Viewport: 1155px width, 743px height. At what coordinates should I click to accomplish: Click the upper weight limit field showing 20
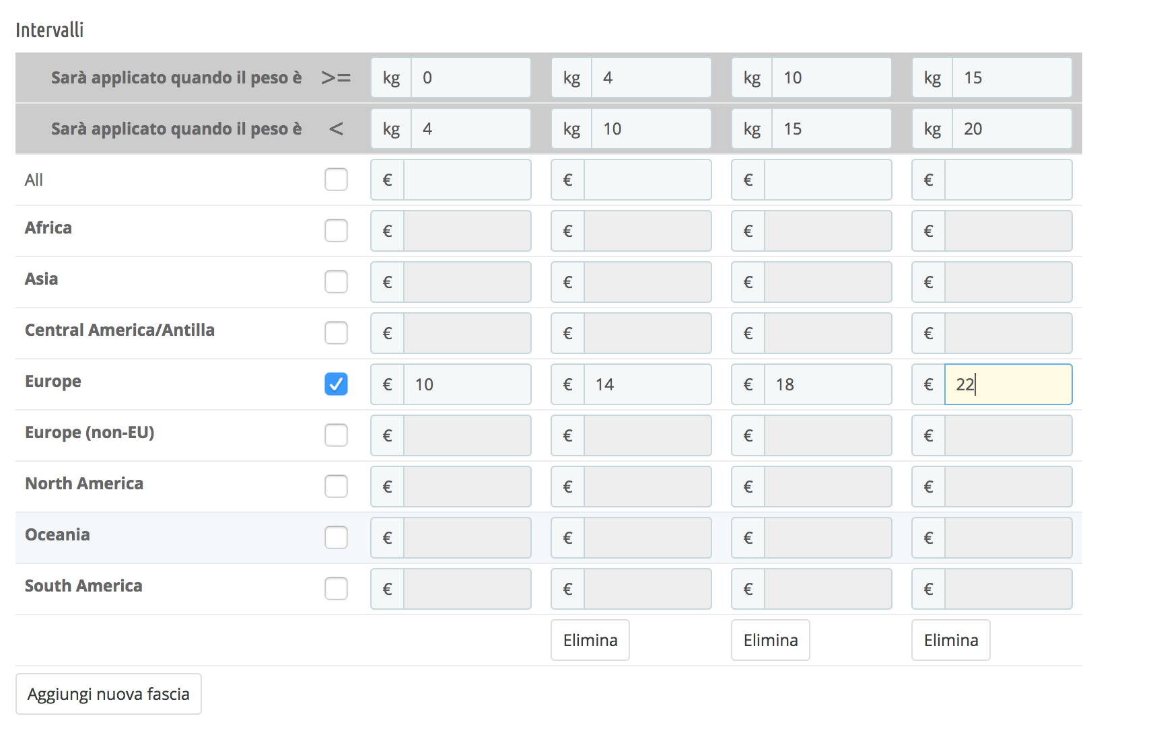pos(1012,129)
